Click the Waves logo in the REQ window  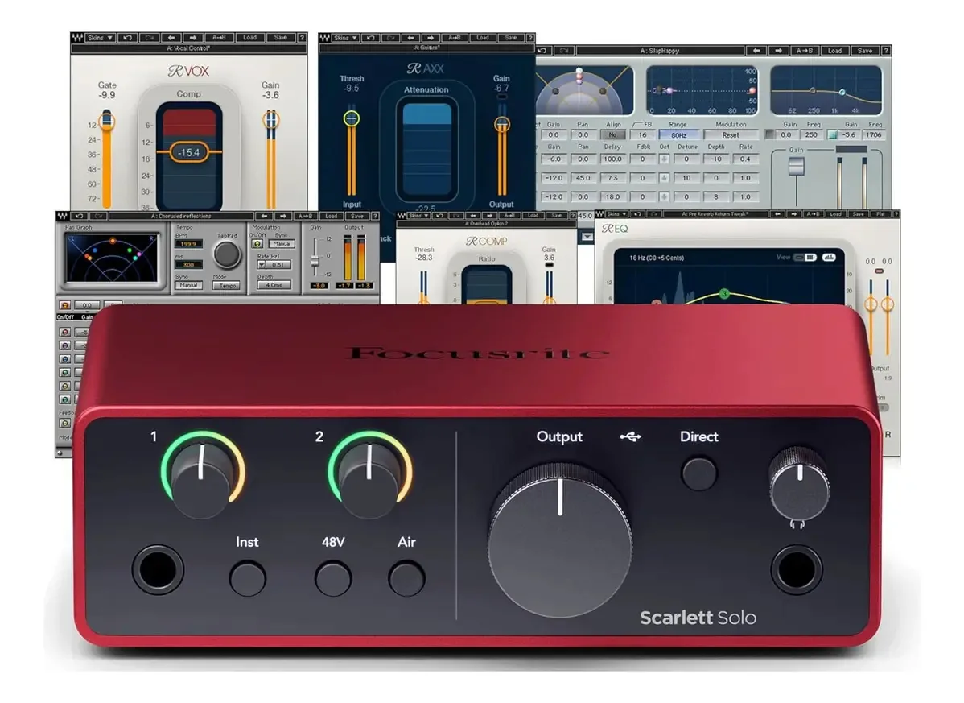pyautogui.click(x=599, y=214)
